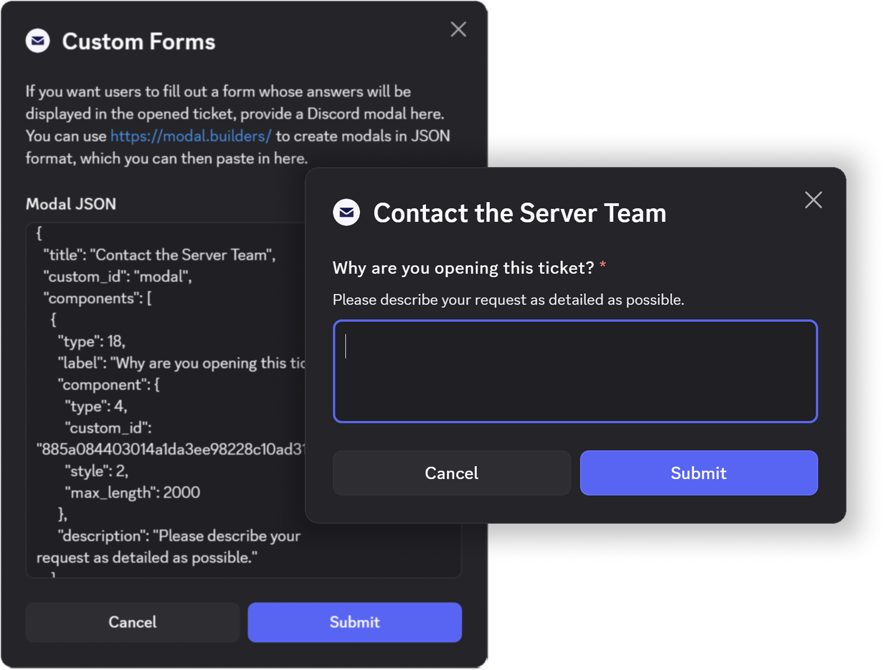Place cursor on the "title" JSON line
The height and width of the screenshot is (670, 887).
(x=159, y=255)
